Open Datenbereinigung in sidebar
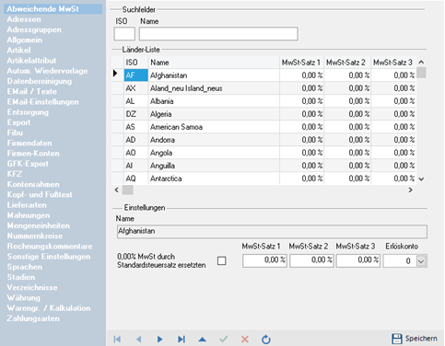This screenshot has height=346, width=445. click(40, 81)
